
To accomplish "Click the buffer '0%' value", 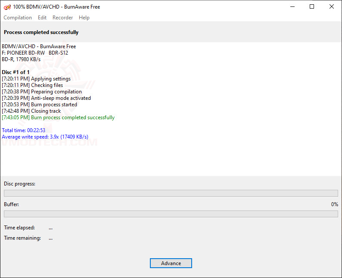I will click(335, 204).
